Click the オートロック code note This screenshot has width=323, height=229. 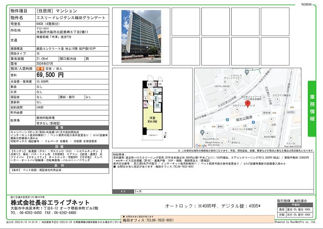coord(213,206)
